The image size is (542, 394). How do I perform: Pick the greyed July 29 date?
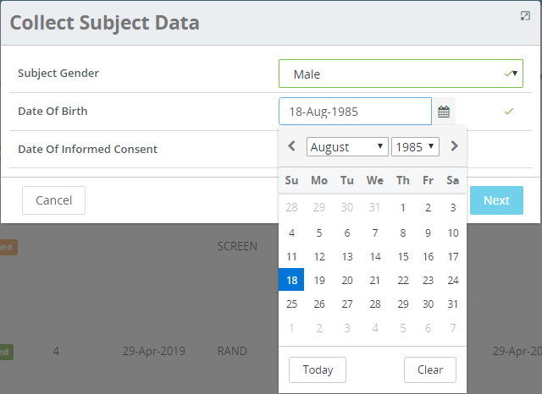[319, 207]
